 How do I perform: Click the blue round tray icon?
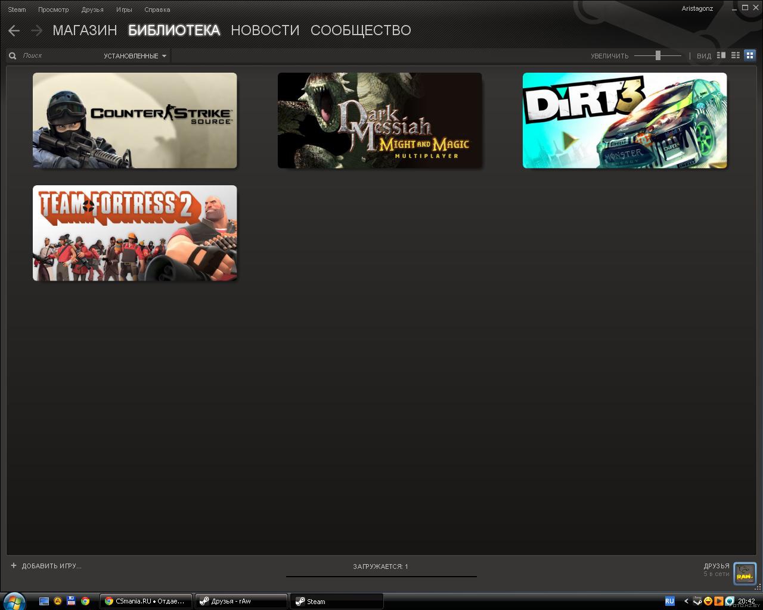tap(730, 601)
